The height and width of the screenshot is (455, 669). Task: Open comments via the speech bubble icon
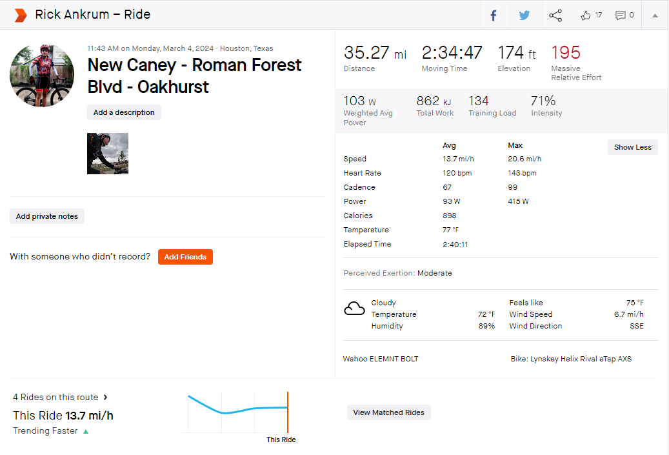point(621,15)
